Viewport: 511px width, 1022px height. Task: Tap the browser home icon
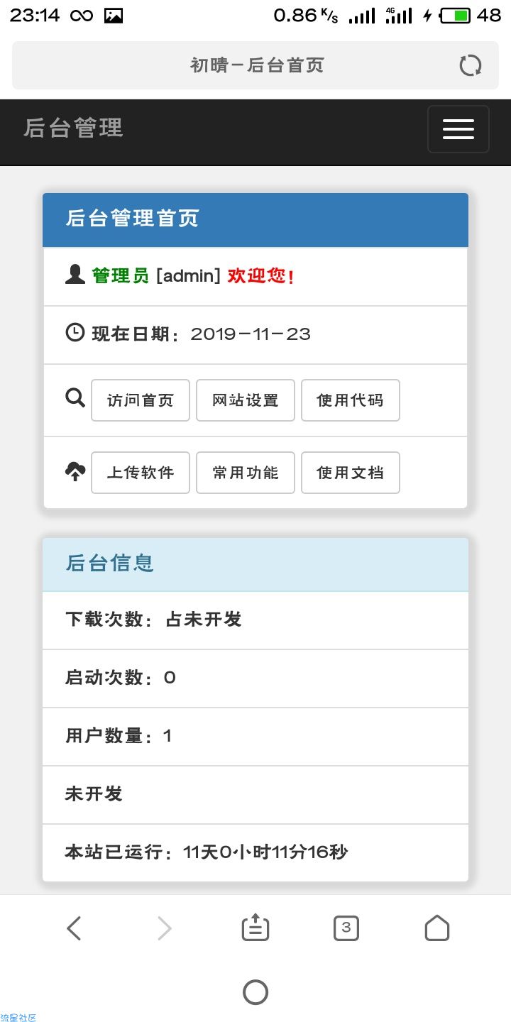[x=437, y=928]
